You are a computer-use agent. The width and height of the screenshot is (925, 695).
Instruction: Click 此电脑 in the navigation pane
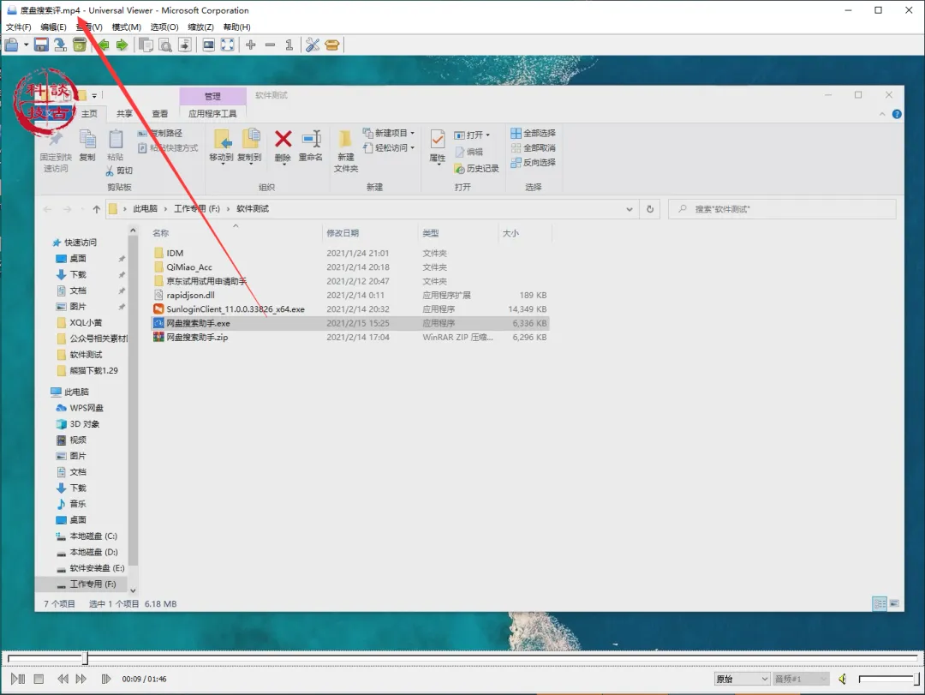[x=76, y=392]
